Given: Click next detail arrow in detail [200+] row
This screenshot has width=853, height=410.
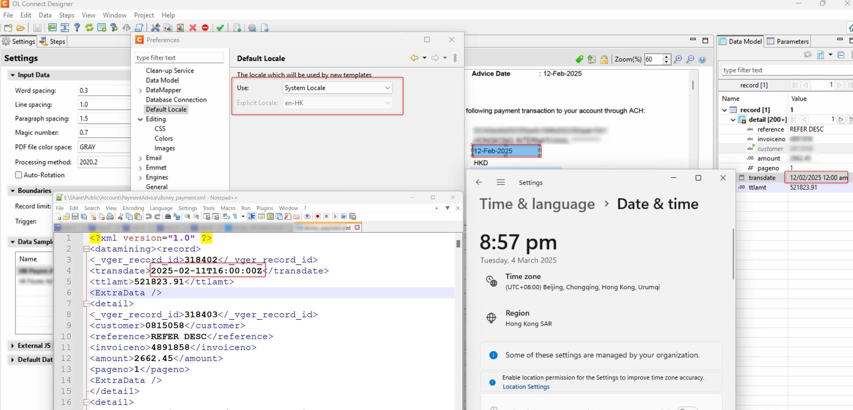Looking at the screenshot, I should point(841,119).
